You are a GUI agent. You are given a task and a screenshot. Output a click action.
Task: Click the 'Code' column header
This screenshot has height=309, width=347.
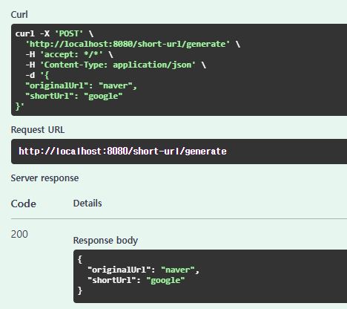[x=24, y=204]
